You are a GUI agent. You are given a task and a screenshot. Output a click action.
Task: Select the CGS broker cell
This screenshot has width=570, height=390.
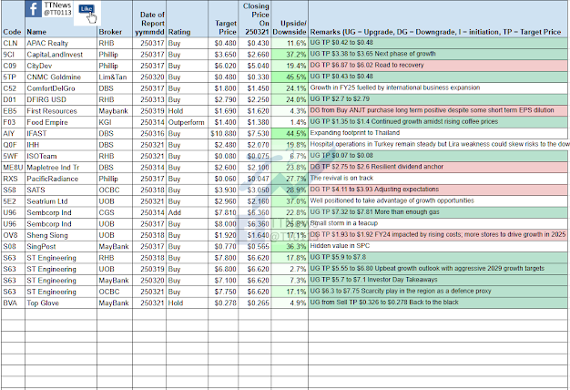pos(115,212)
